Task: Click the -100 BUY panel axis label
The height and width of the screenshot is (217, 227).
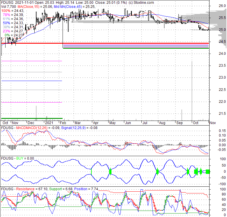Action: pyautogui.click(x=222, y=184)
